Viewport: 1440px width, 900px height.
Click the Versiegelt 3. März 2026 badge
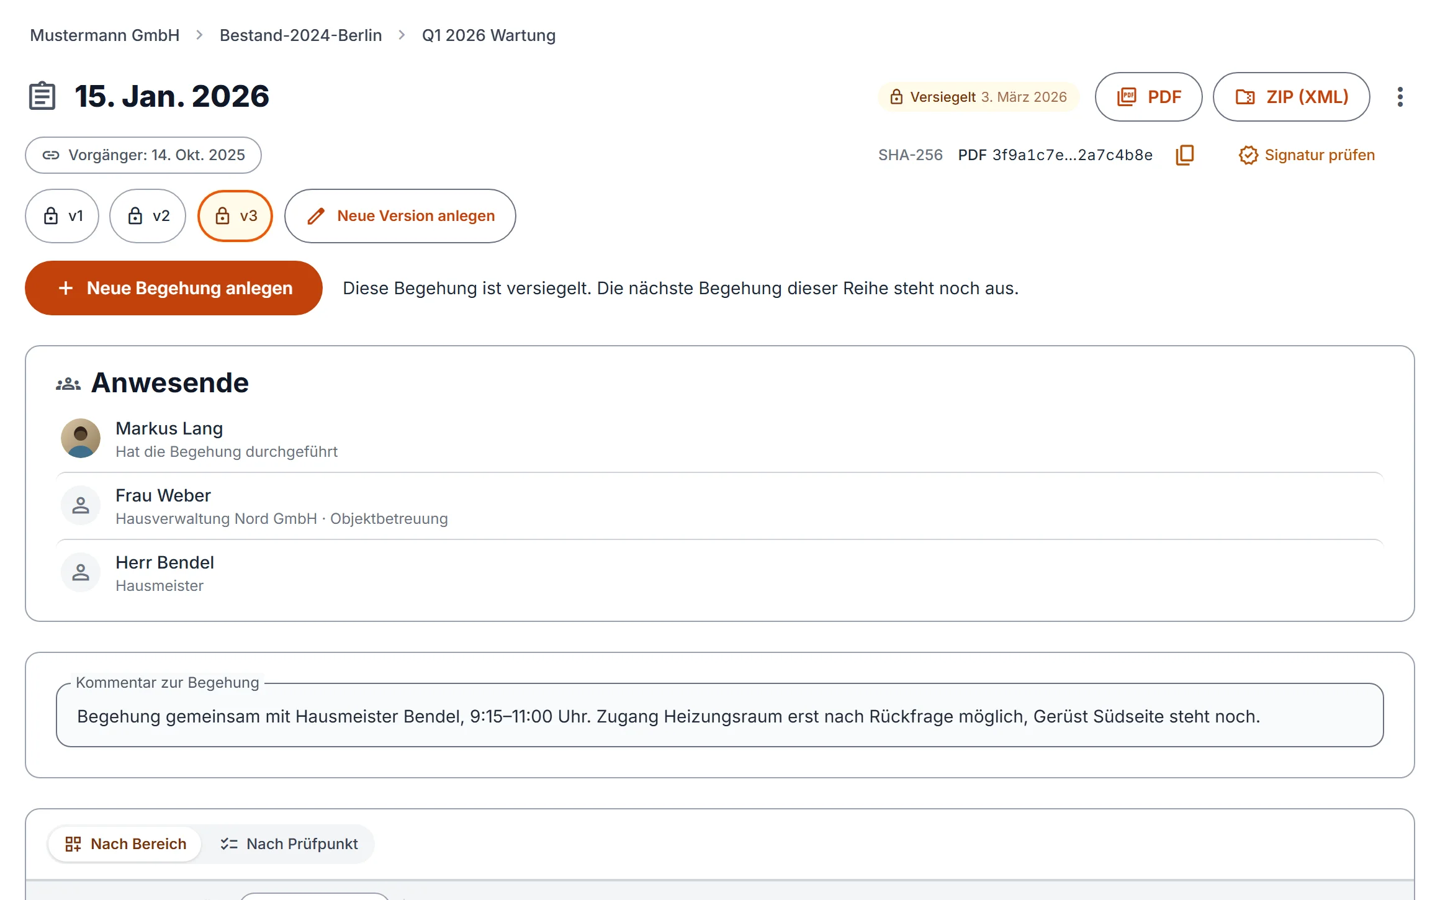click(x=979, y=97)
